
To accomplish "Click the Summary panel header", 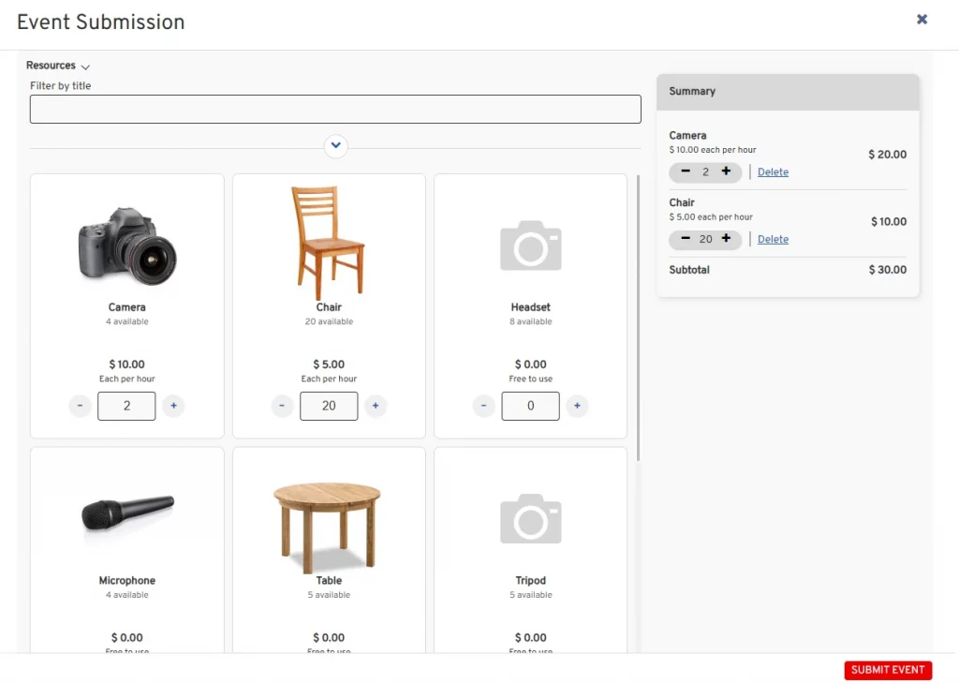I will pos(788,92).
